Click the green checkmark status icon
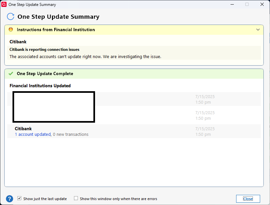The width and height of the screenshot is (270, 205). (11, 74)
